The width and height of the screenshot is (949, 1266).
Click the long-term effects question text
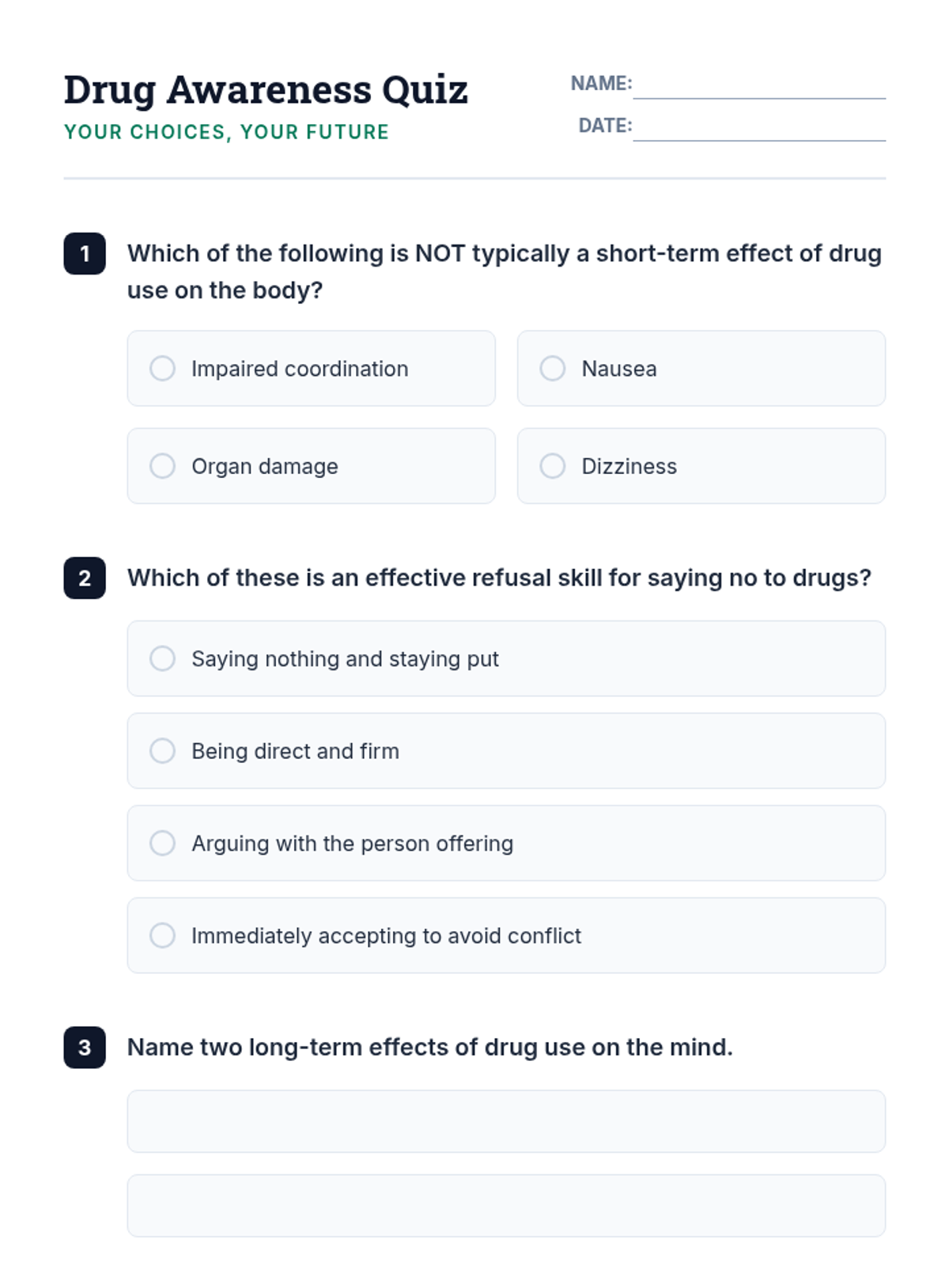(429, 1048)
